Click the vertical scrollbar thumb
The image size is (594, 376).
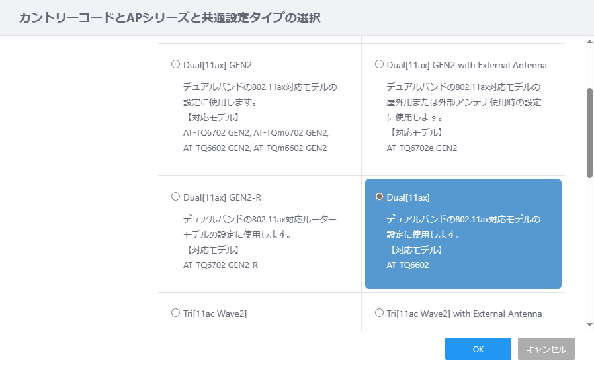pyautogui.click(x=589, y=133)
